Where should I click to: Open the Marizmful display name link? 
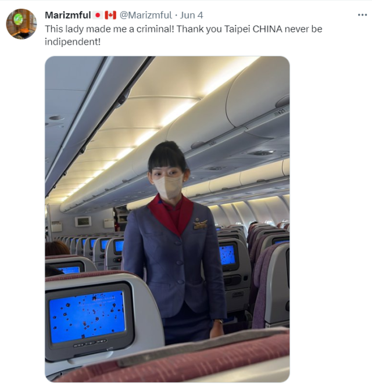coord(68,15)
